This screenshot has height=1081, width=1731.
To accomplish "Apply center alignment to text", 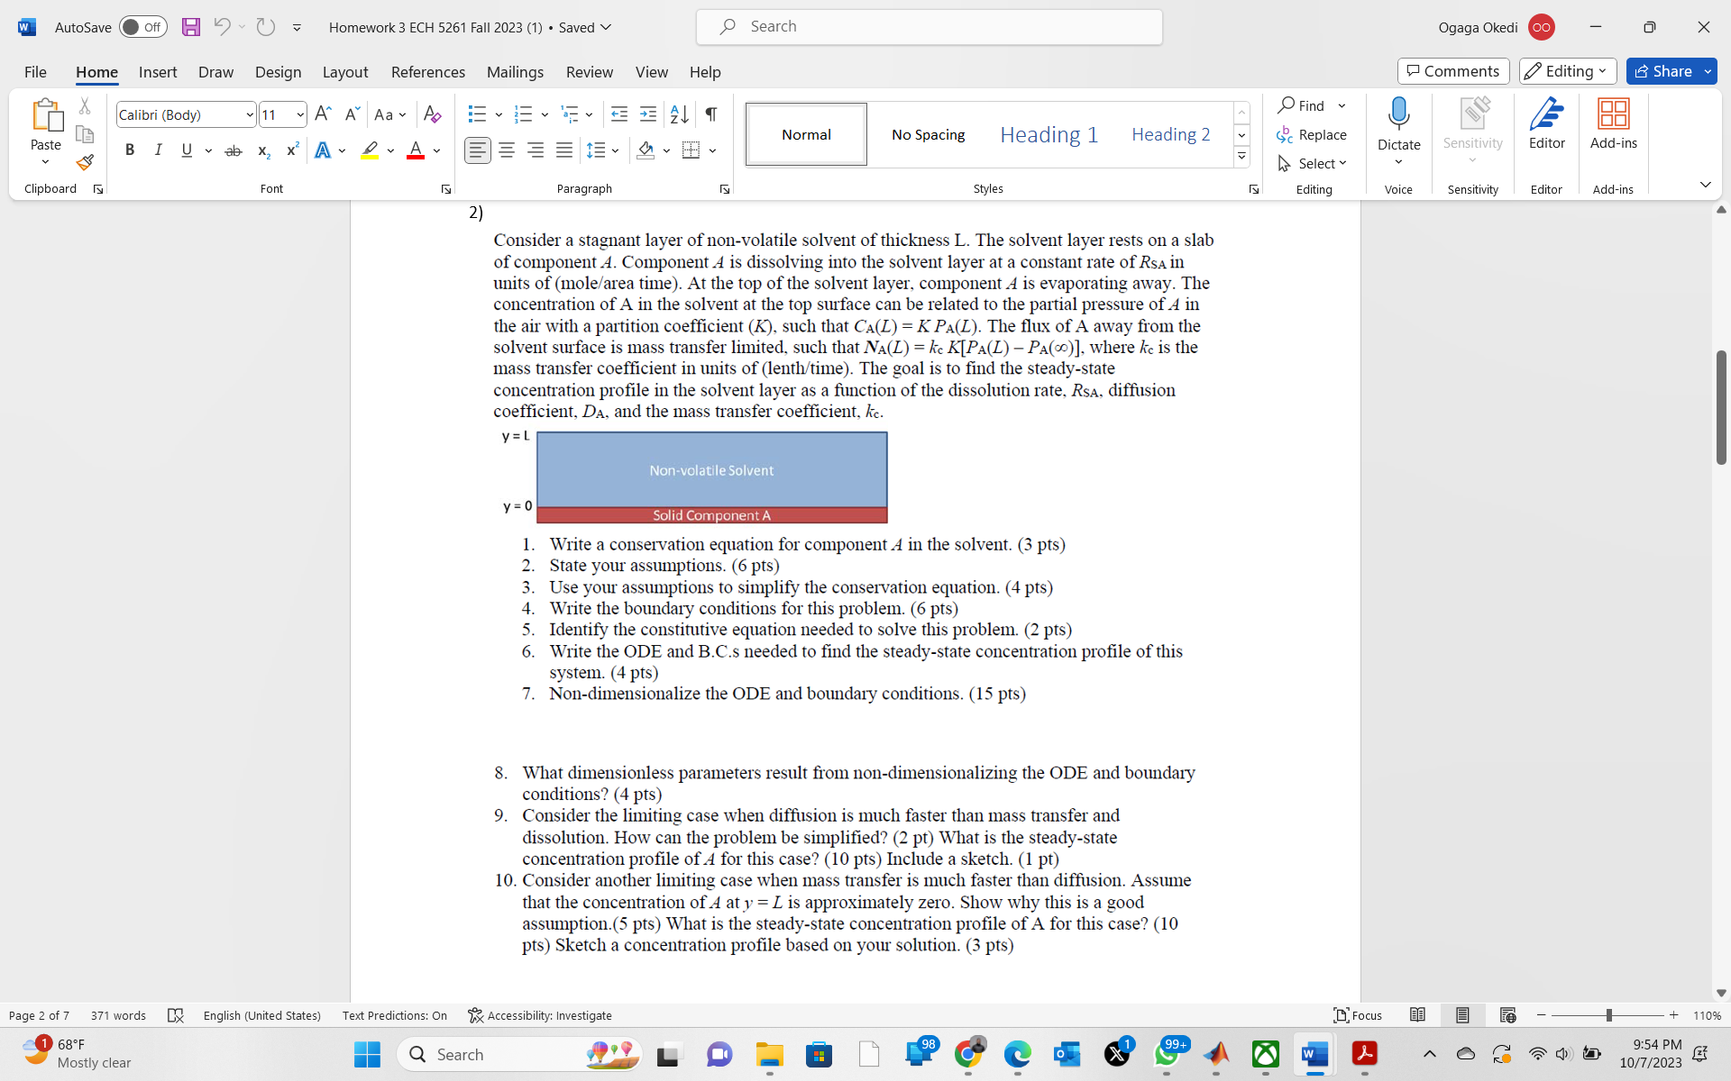I will point(507,150).
